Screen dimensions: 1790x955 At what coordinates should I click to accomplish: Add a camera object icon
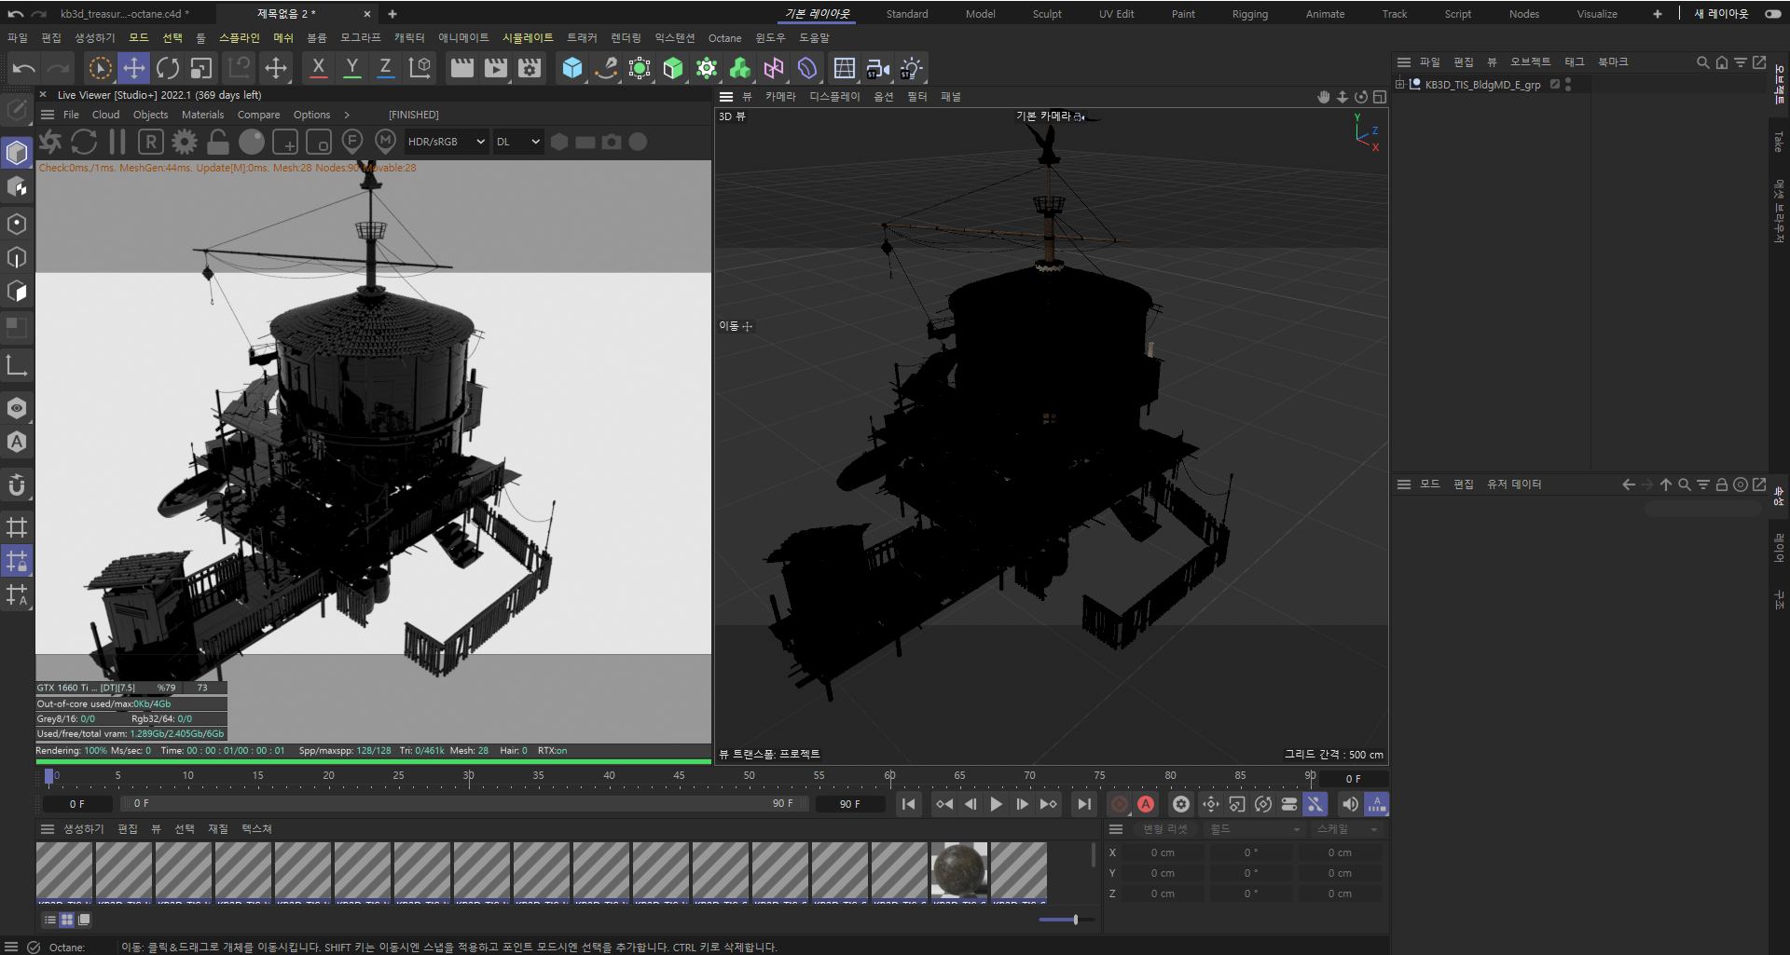(877, 68)
